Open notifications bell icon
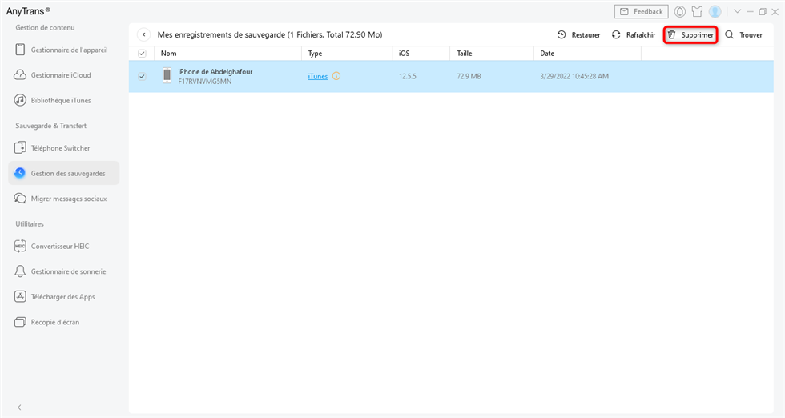This screenshot has height=418, width=785. click(680, 11)
